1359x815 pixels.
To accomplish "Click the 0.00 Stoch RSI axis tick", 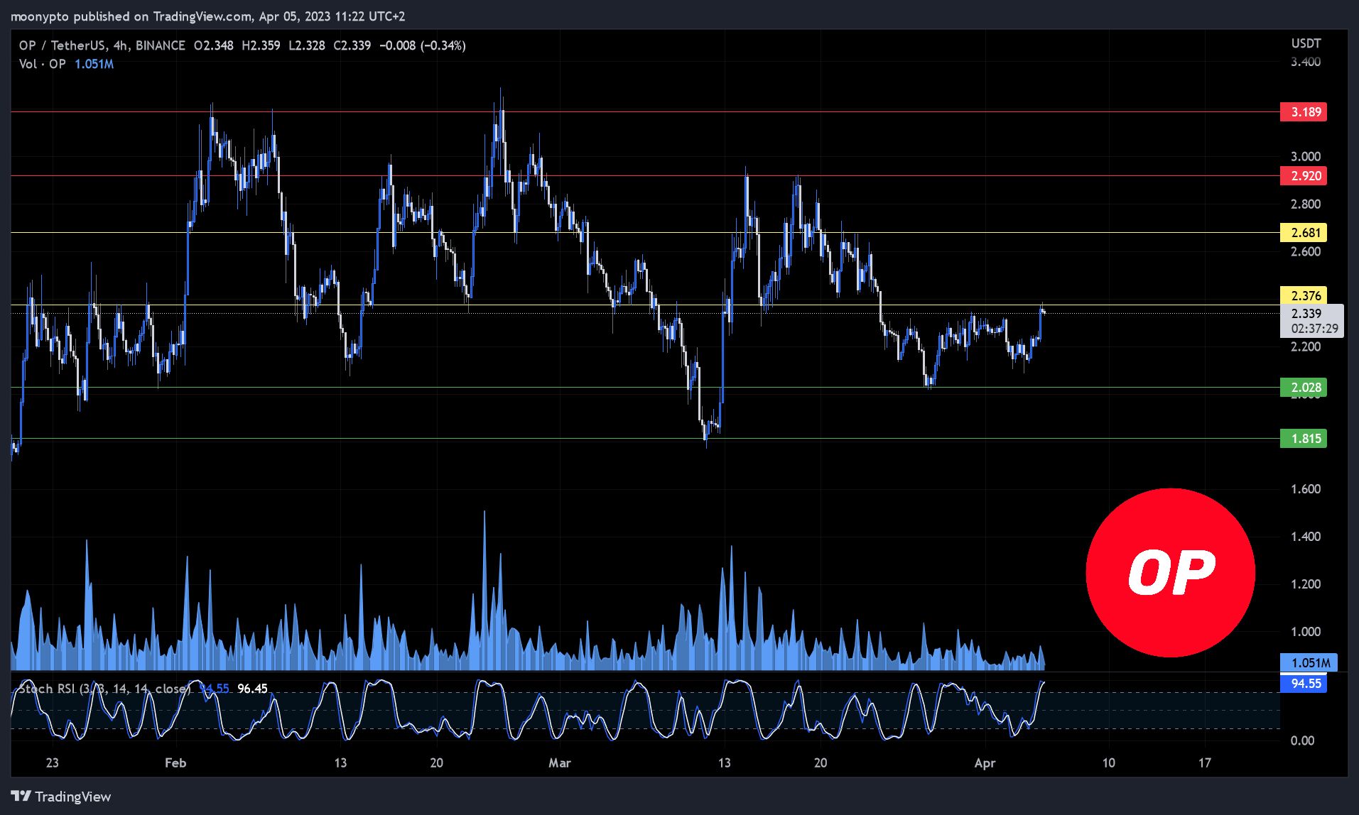I will click(x=1302, y=740).
